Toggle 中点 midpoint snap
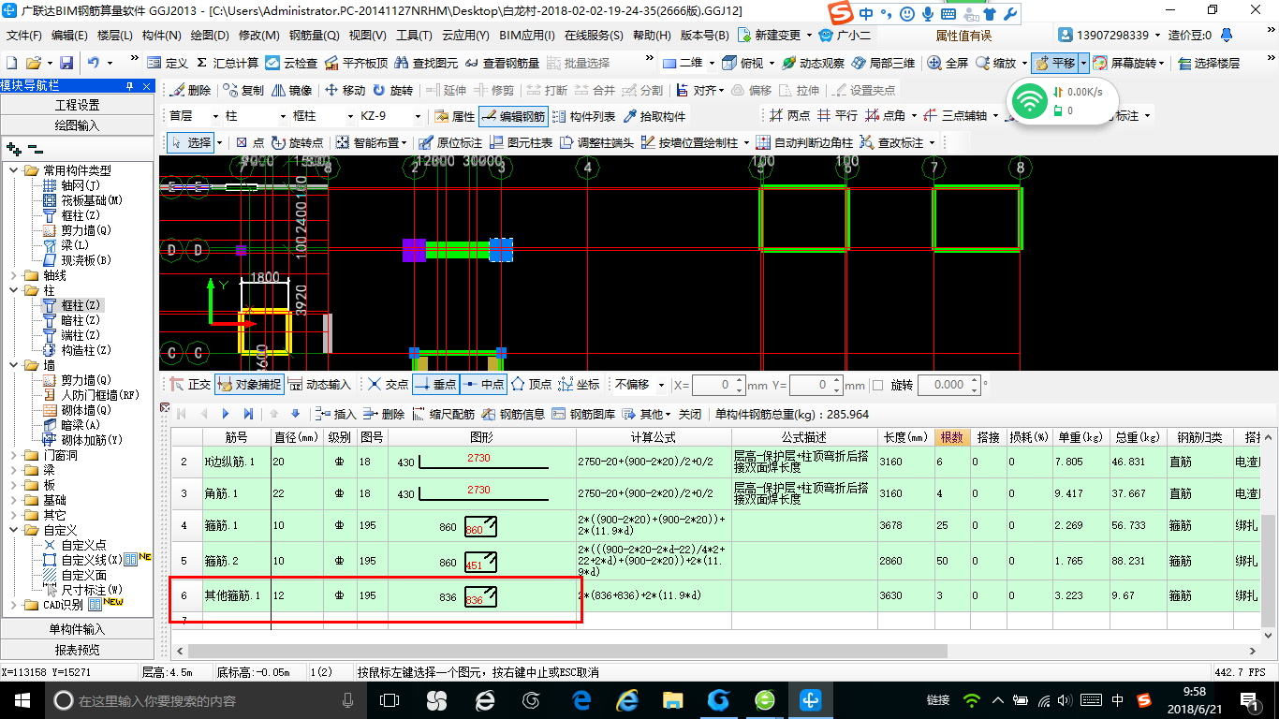This screenshot has height=719, width=1279. click(x=483, y=384)
